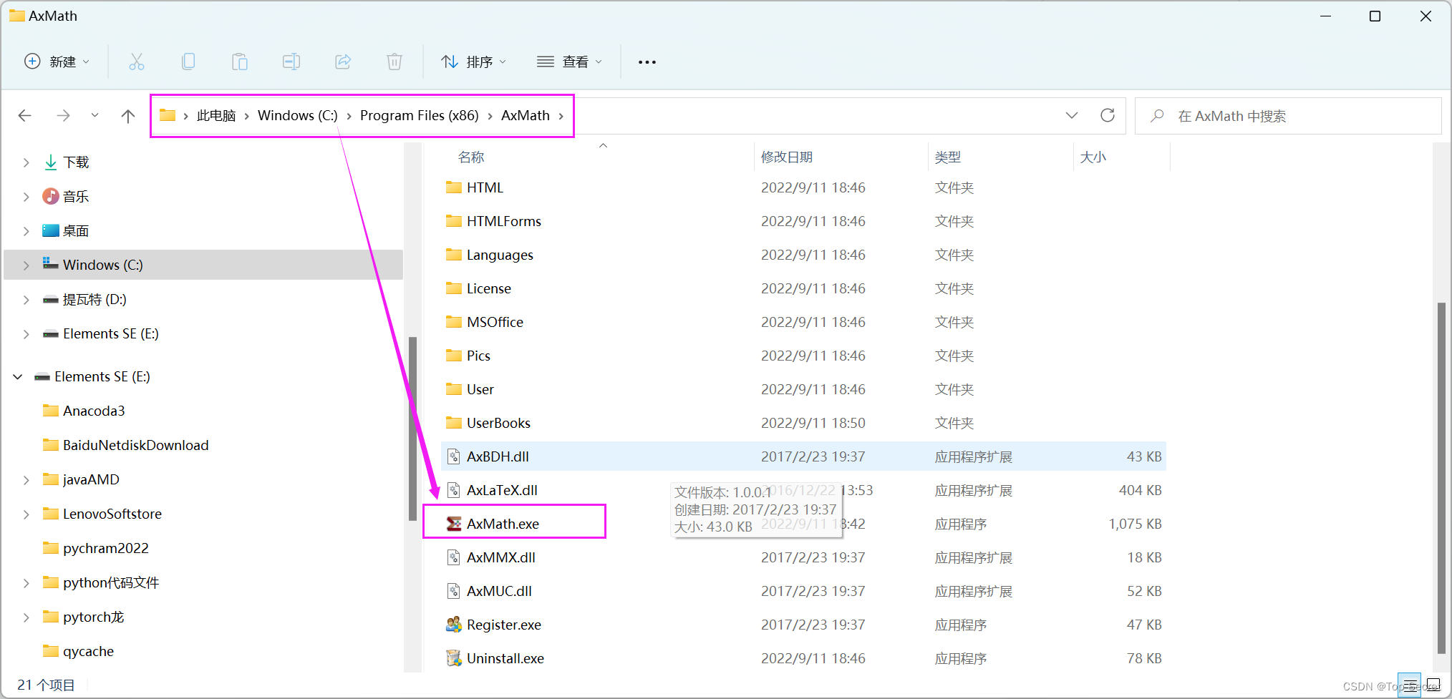Click the HTML folder icon
Viewport: 1452px width, 699px height.
[454, 187]
